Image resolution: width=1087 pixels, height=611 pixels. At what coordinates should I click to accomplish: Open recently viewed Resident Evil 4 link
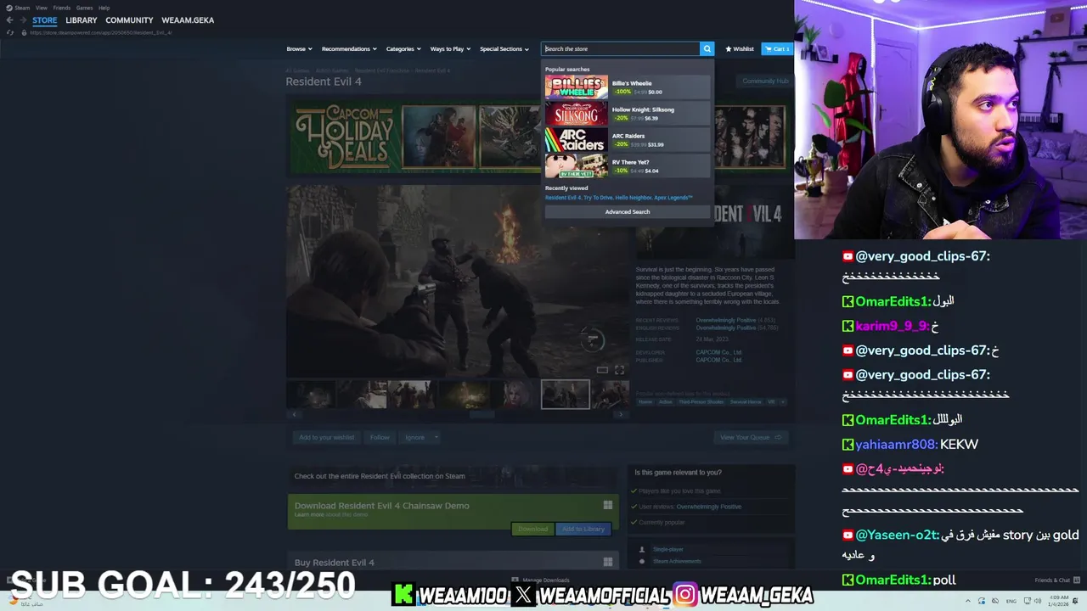point(563,198)
